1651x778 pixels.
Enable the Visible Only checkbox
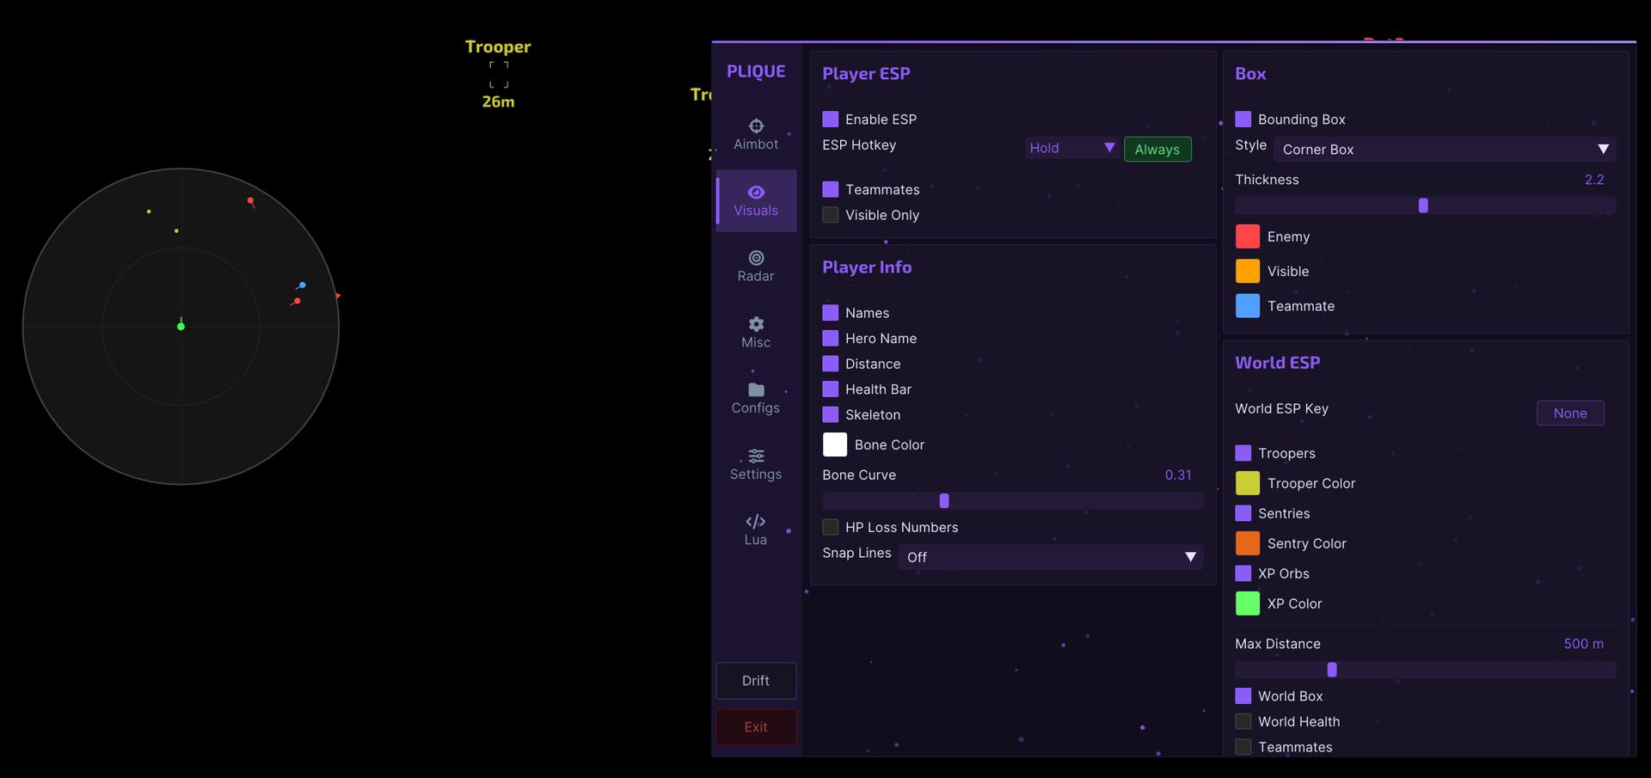point(831,215)
